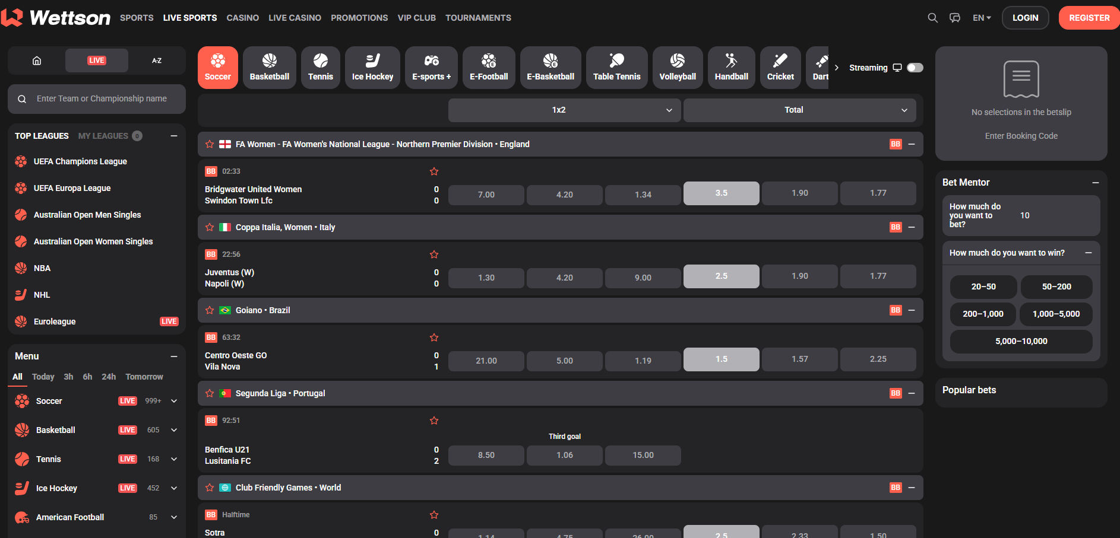
Task: Open the 1x2 market dropdown
Action: pos(564,110)
